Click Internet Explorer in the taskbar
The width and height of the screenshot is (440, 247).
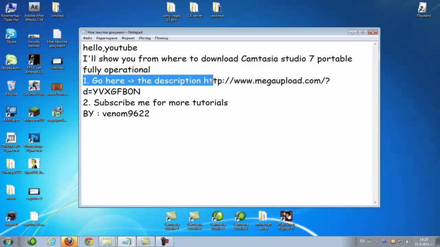[51, 242]
